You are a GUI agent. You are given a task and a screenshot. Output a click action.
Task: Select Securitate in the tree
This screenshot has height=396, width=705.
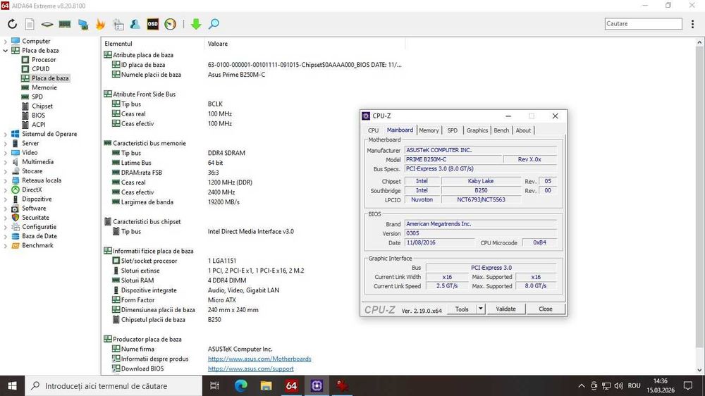(x=35, y=218)
